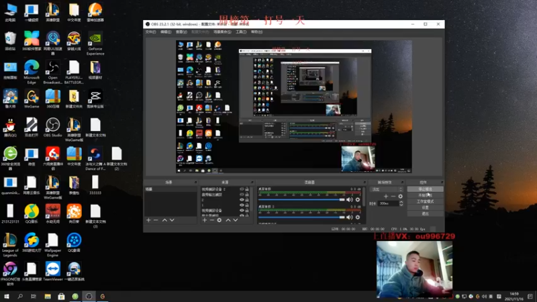Click the 300ms duration field
The image size is (537, 302).
click(389, 203)
